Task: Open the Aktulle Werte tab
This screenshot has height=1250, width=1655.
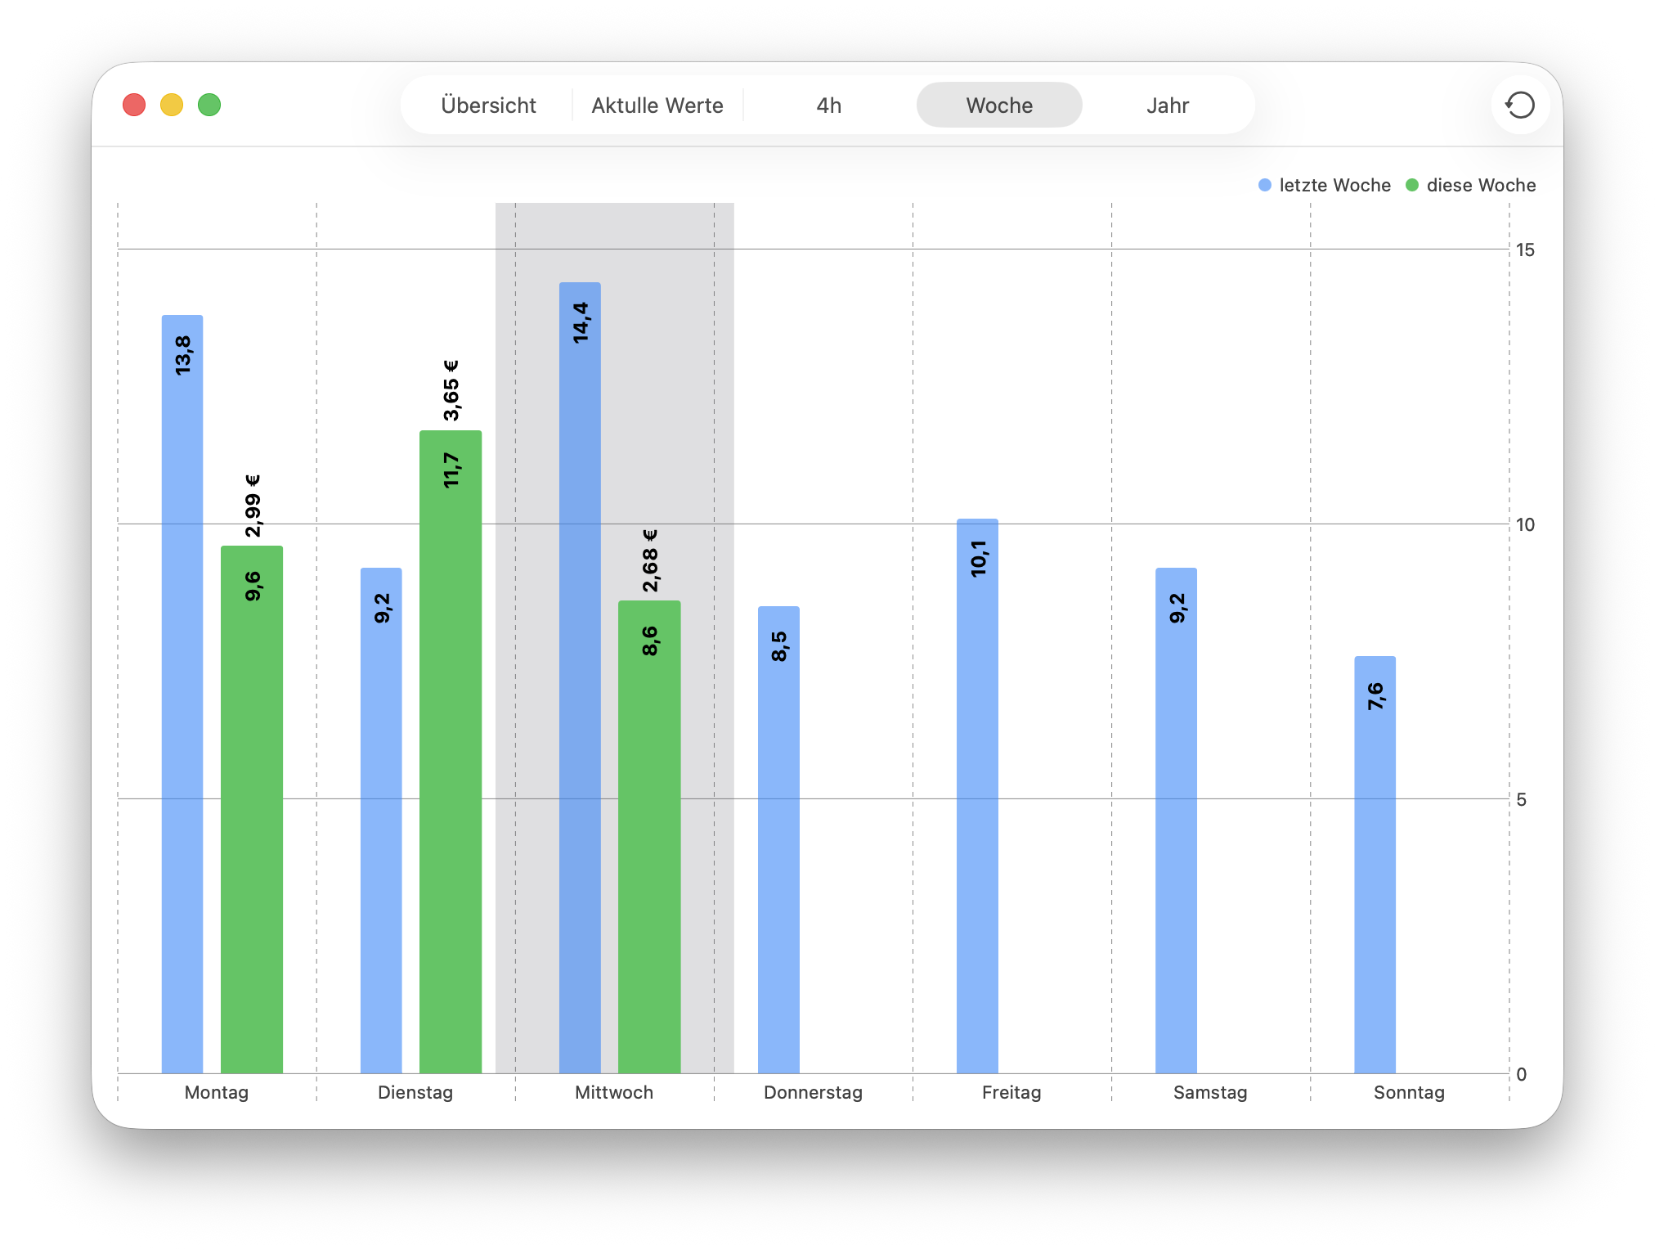Action: tap(657, 106)
